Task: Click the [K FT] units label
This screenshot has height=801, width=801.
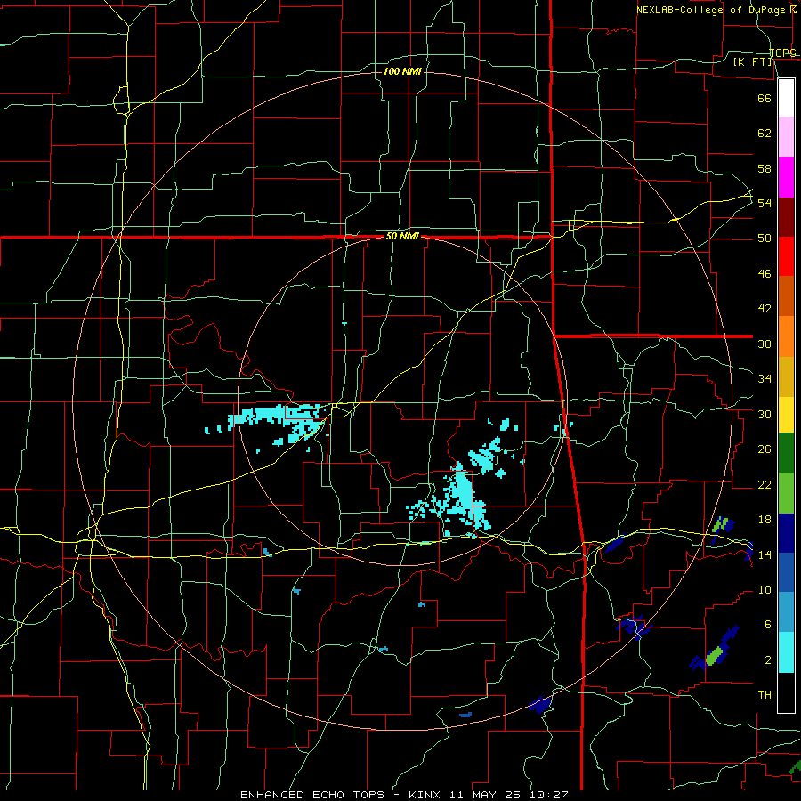Action: click(753, 62)
